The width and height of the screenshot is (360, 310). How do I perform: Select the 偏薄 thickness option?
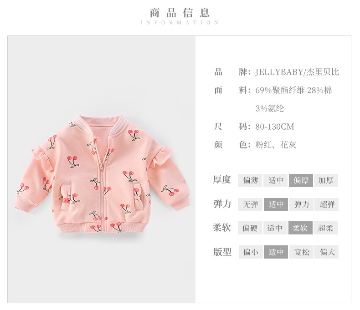(250, 180)
